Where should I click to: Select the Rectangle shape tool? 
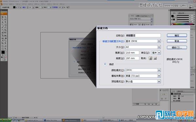[x=5, y=25]
